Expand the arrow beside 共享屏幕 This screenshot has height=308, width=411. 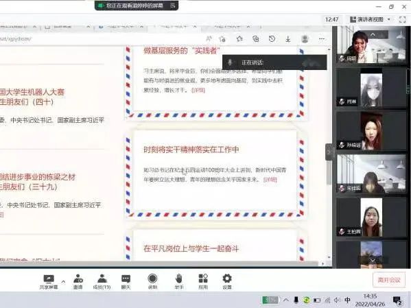coord(63,281)
